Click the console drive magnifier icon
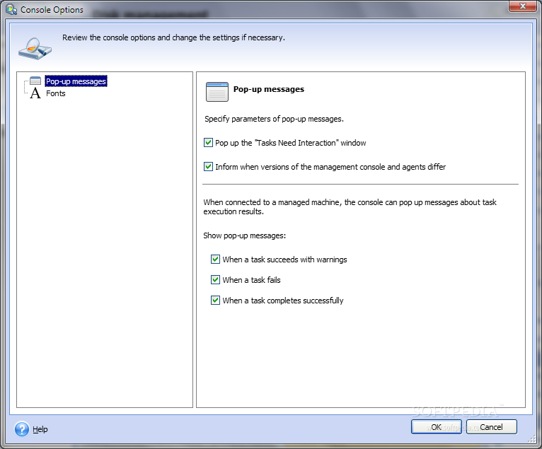Image resolution: width=542 pixels, height=449 pixels. [x=35, y=49]
